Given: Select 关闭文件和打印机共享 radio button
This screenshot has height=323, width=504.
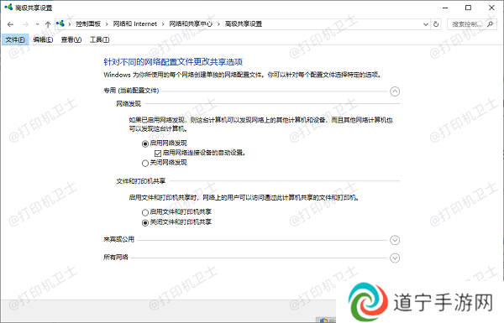Looking at the screenshot, I should 145,222.
